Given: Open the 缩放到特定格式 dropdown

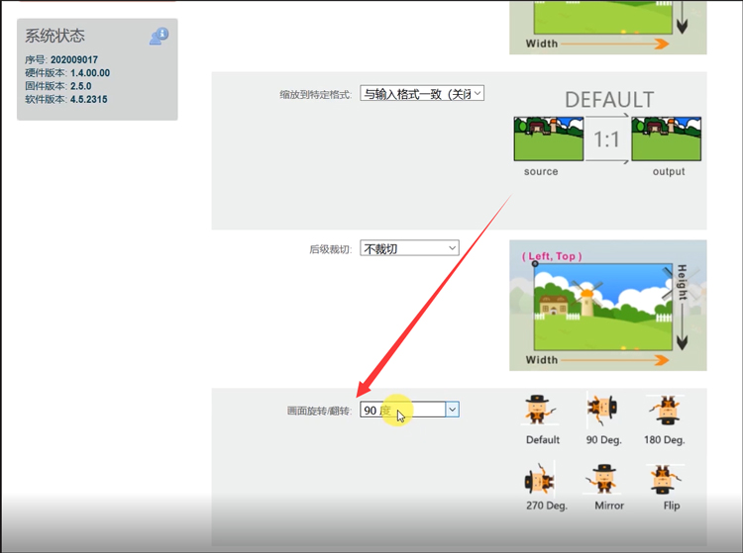Looking at the screenshot, I should click(421, 93).
